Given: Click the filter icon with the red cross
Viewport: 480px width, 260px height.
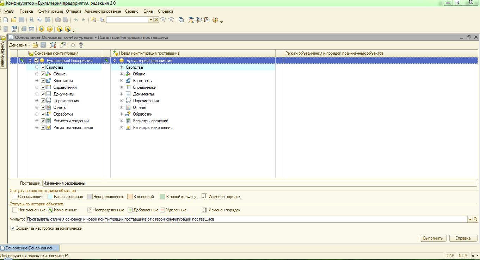Looking at the screenshot, I should tap(53, 45).
